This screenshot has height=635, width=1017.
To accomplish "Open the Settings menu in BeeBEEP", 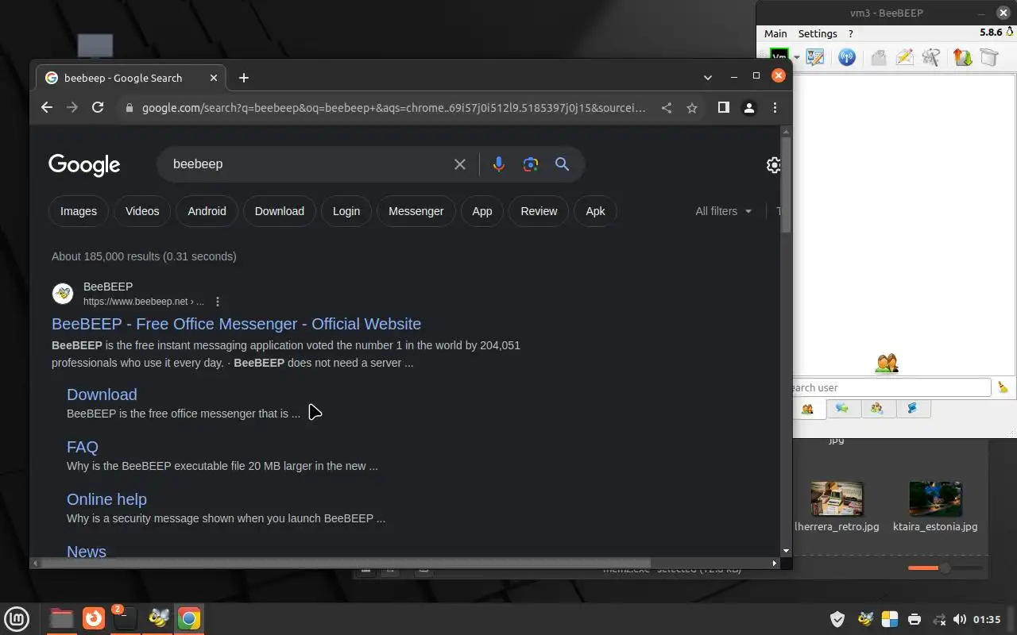I will [x=818, y=33].
